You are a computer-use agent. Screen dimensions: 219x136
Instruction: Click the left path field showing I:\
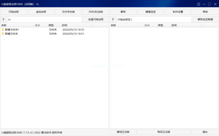tap(44, 20)
